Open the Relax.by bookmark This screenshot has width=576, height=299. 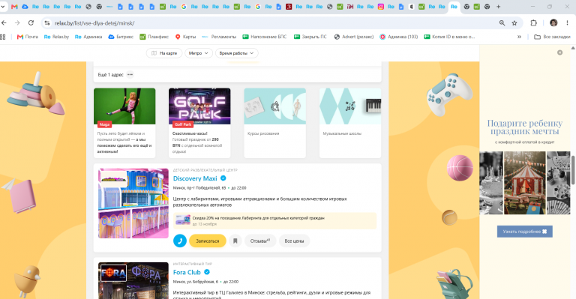pyautogui.click(x=56, y=37)
